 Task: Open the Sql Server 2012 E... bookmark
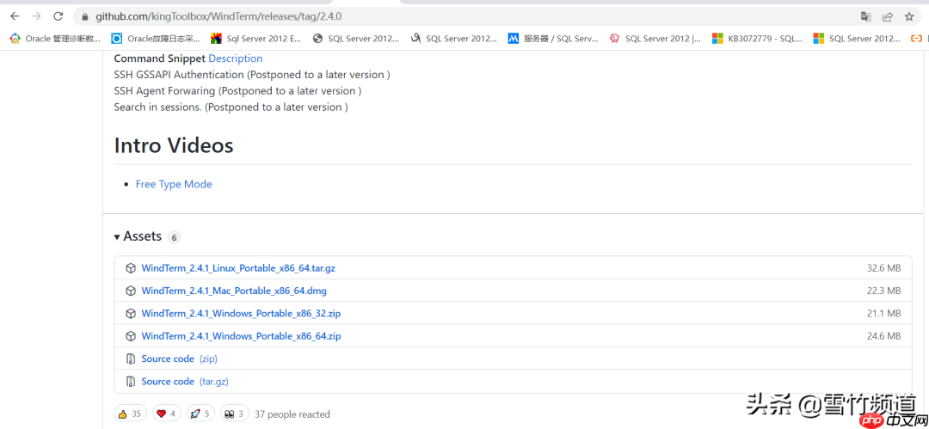tap(256, 39)
